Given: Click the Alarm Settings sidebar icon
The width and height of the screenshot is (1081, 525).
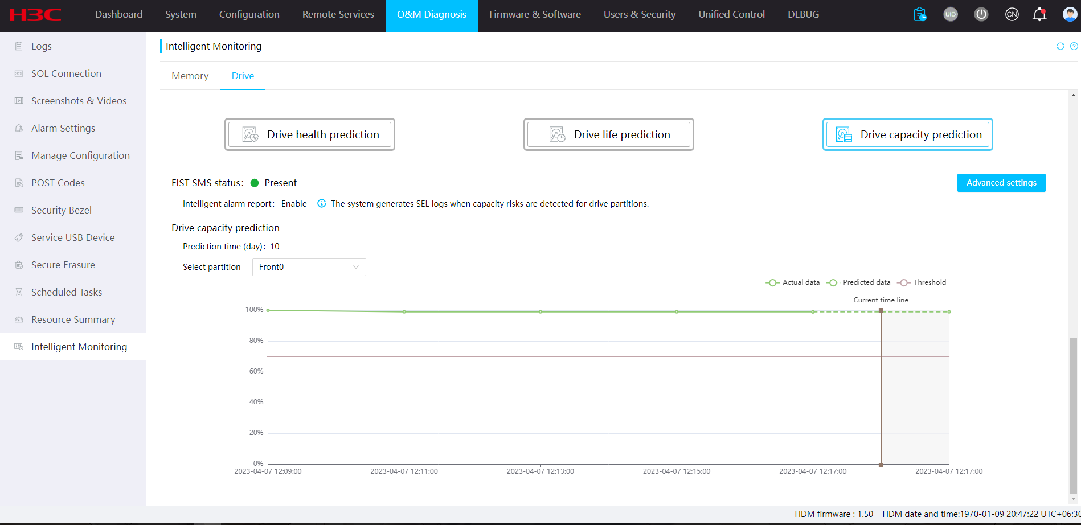Looking at the screenshot, I should pos(19,128).
